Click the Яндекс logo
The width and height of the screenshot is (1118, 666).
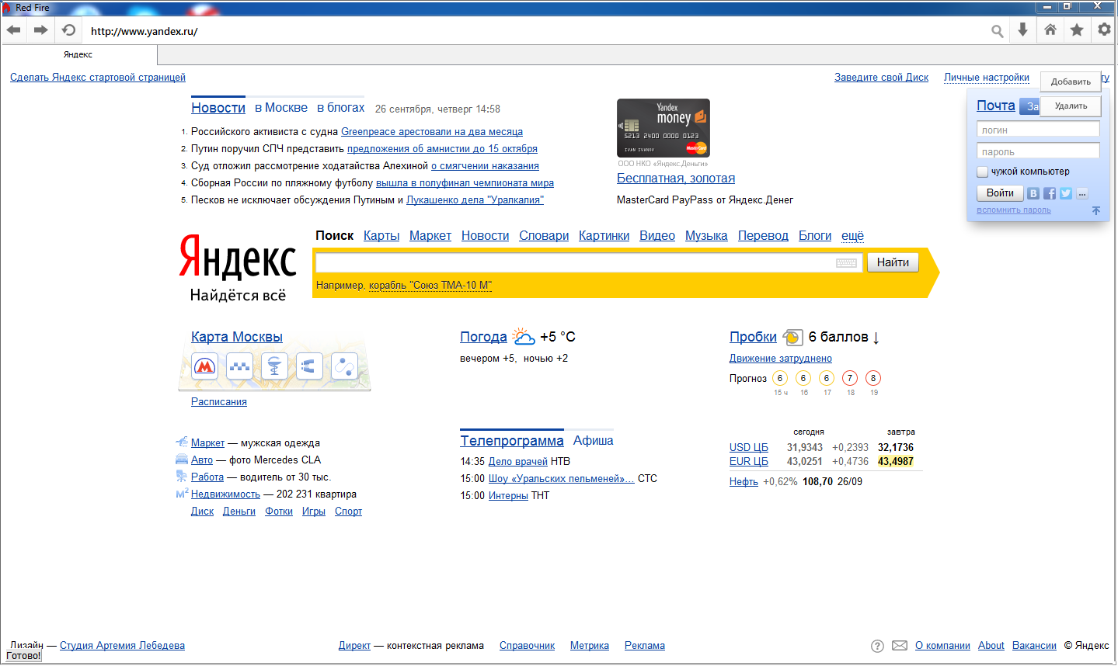click(x=238, y=258)
